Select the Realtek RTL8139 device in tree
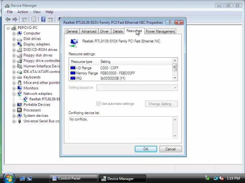 point(44,99)
